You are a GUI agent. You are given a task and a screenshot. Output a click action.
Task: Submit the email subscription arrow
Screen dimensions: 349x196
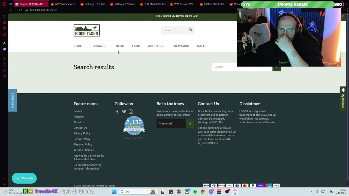click(190, 124)
